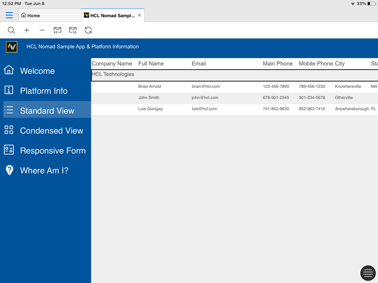This screenshot has height=283, width=378.
Task: Click the app title HCL Nomad Sample App & Platform Information
Action: [x=83, y=47]
